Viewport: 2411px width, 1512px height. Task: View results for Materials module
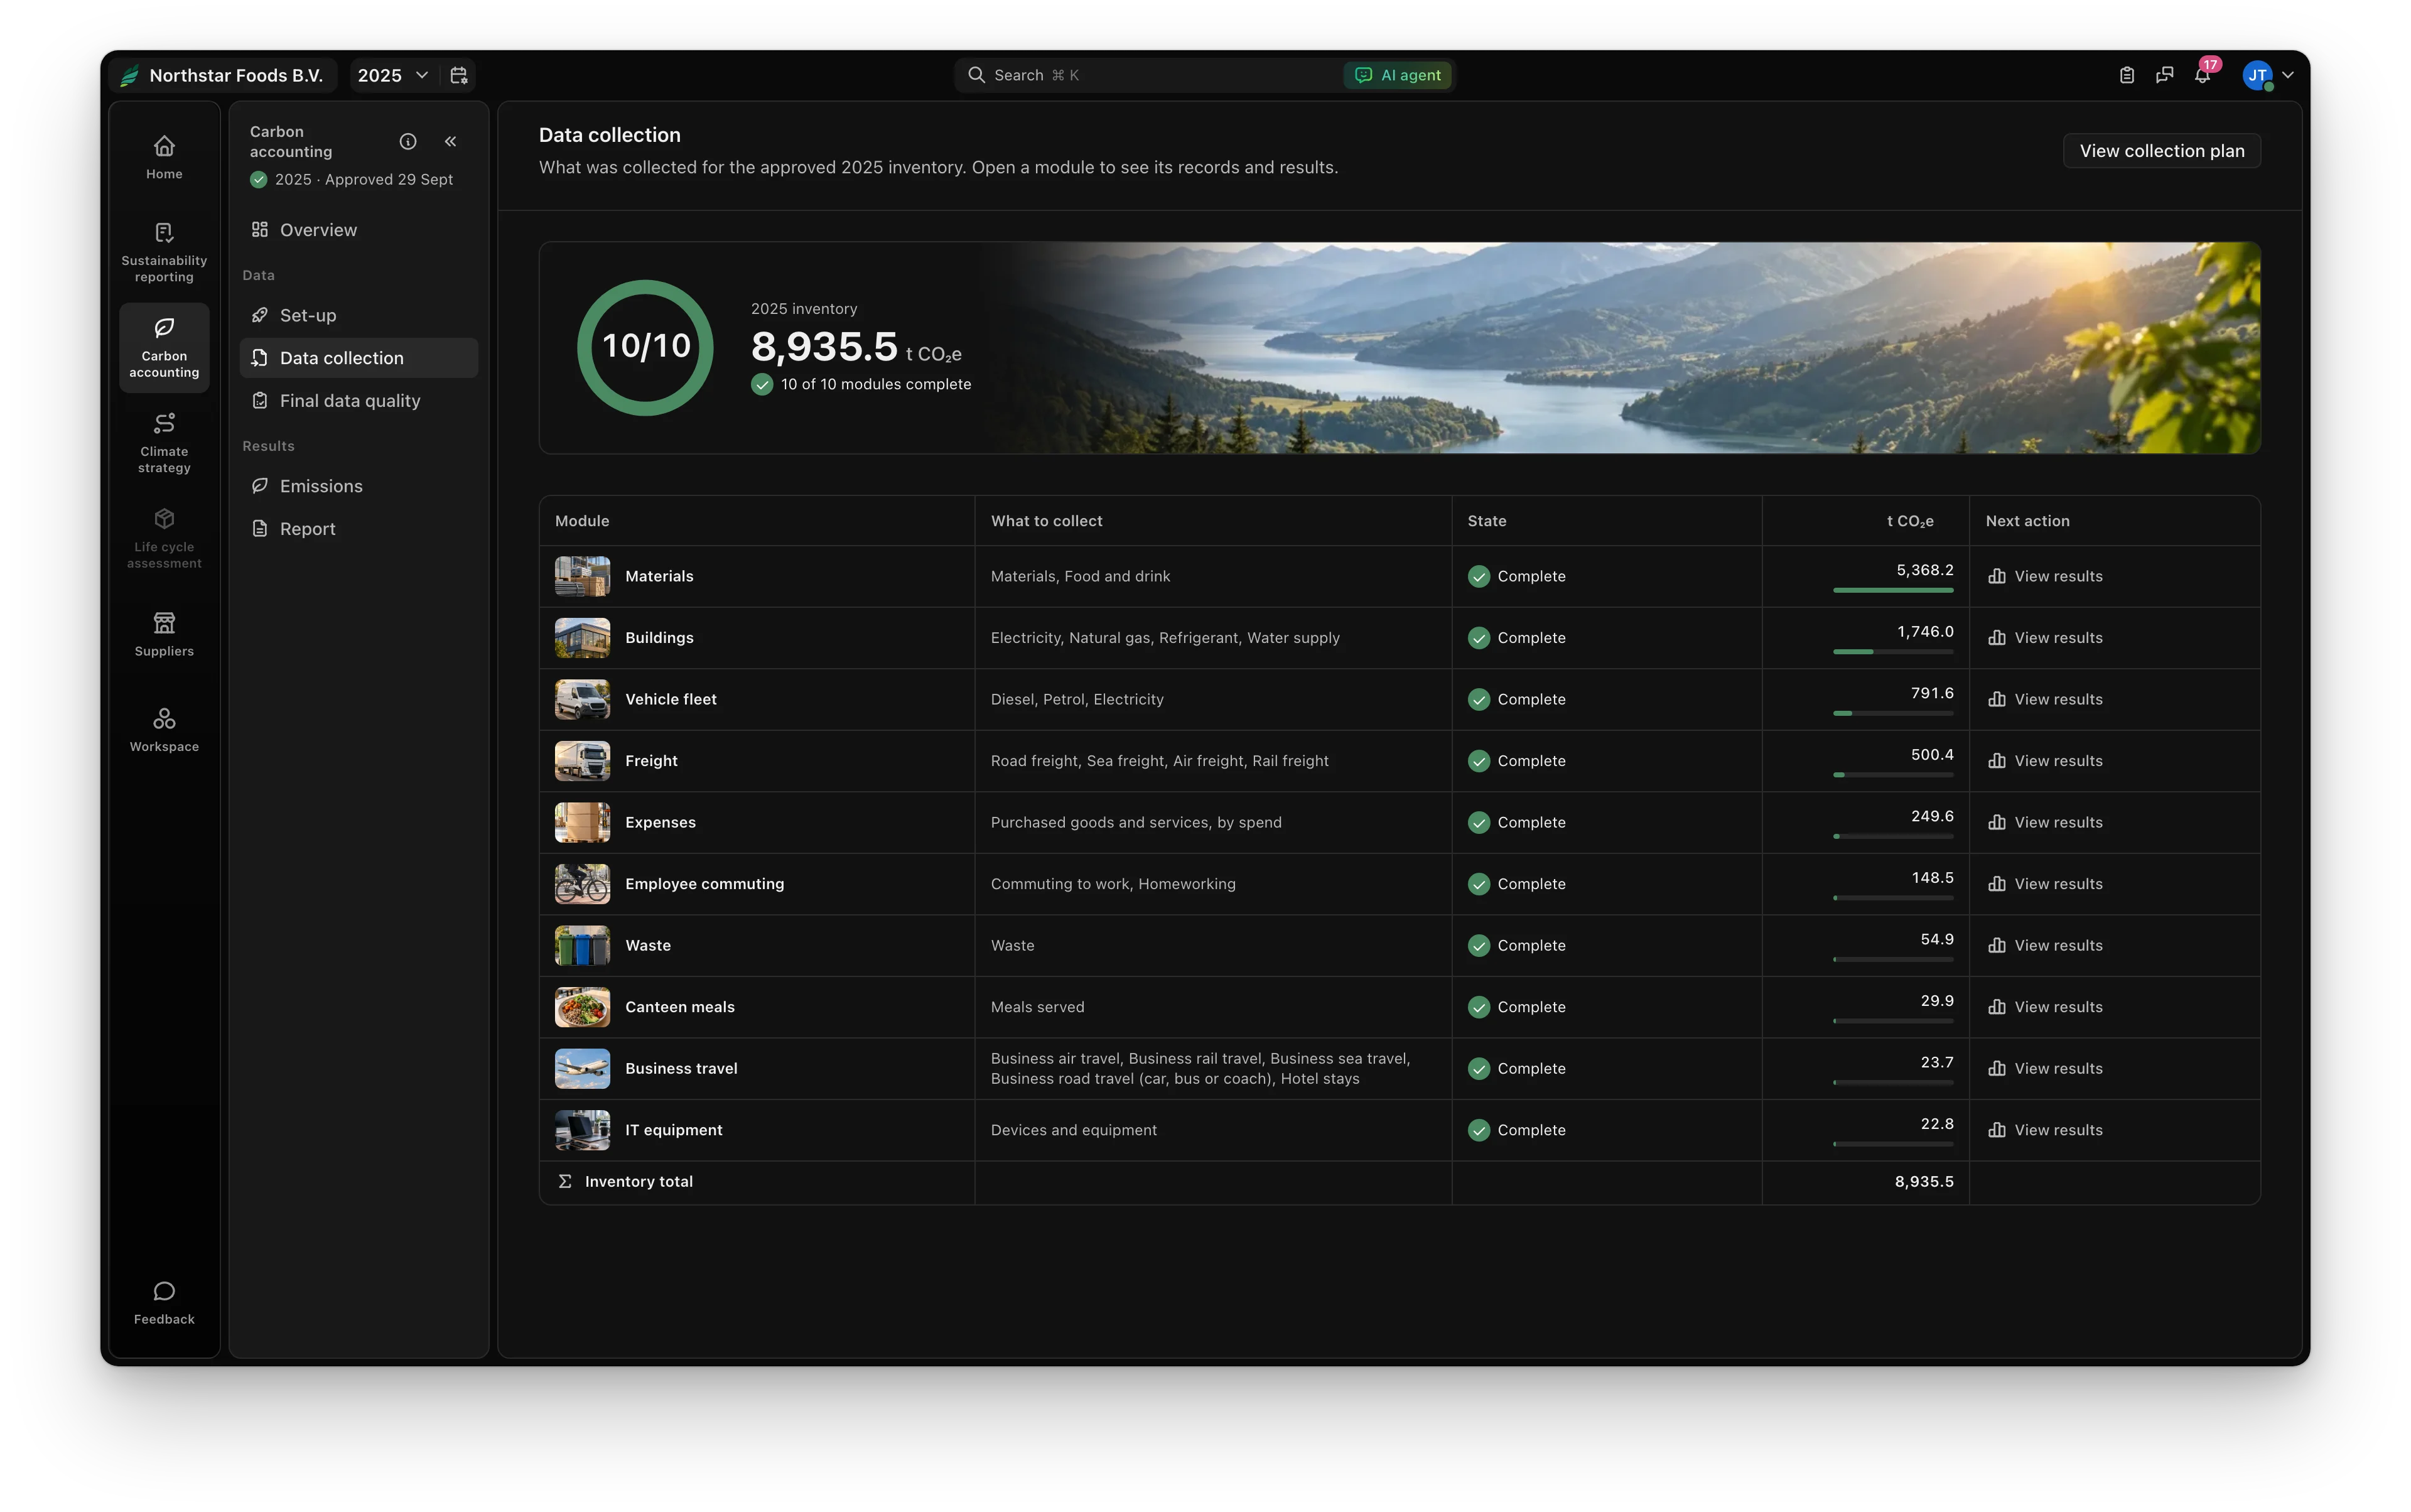pyautogui.click(x=2045, y=576)
